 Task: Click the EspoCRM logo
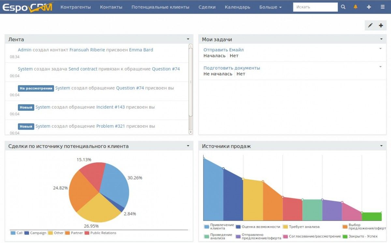click(27, 7)
